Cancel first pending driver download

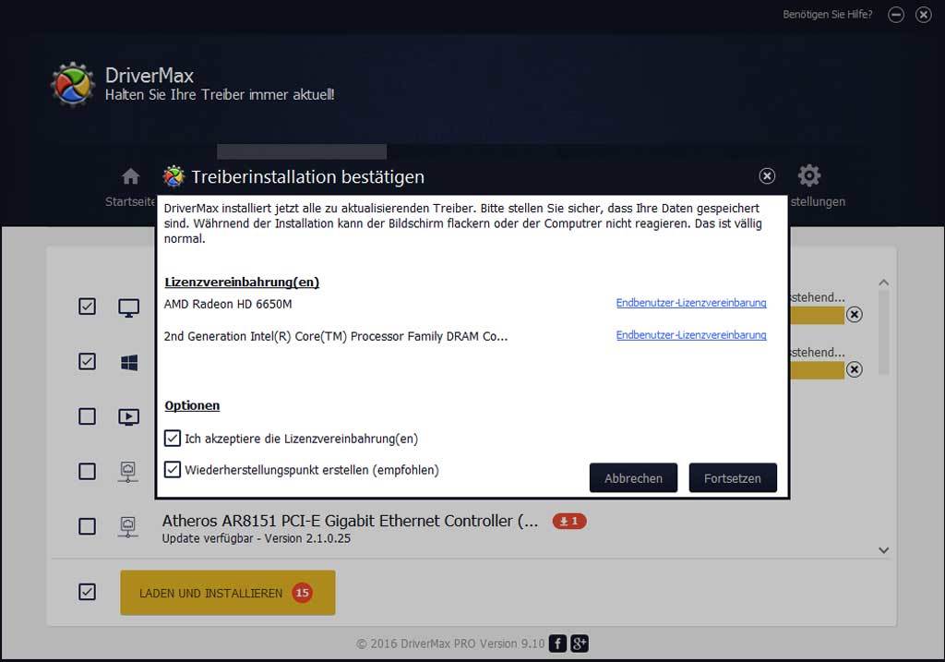coord(854,314)
